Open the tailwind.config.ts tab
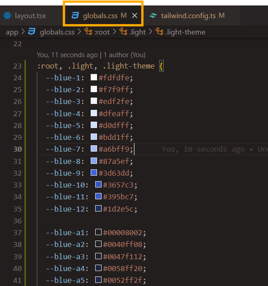The width and height of the screenshot is (268, 286). pyautogui.click(x=188, y=16)
